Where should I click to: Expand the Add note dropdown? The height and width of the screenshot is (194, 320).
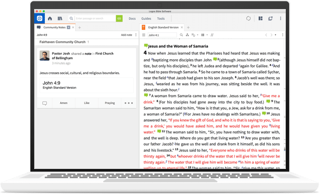(x=135, y=35)
